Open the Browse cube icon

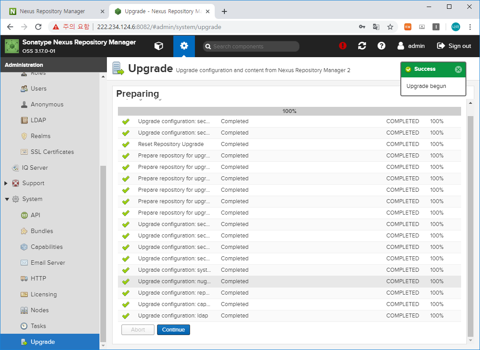158,46
